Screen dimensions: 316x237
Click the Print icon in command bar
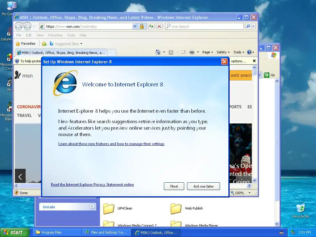tap(192, 52)
